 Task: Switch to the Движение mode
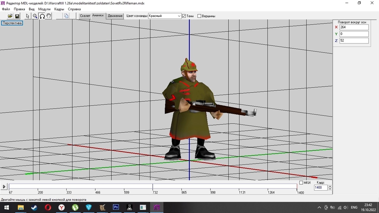tap(115, 16)
